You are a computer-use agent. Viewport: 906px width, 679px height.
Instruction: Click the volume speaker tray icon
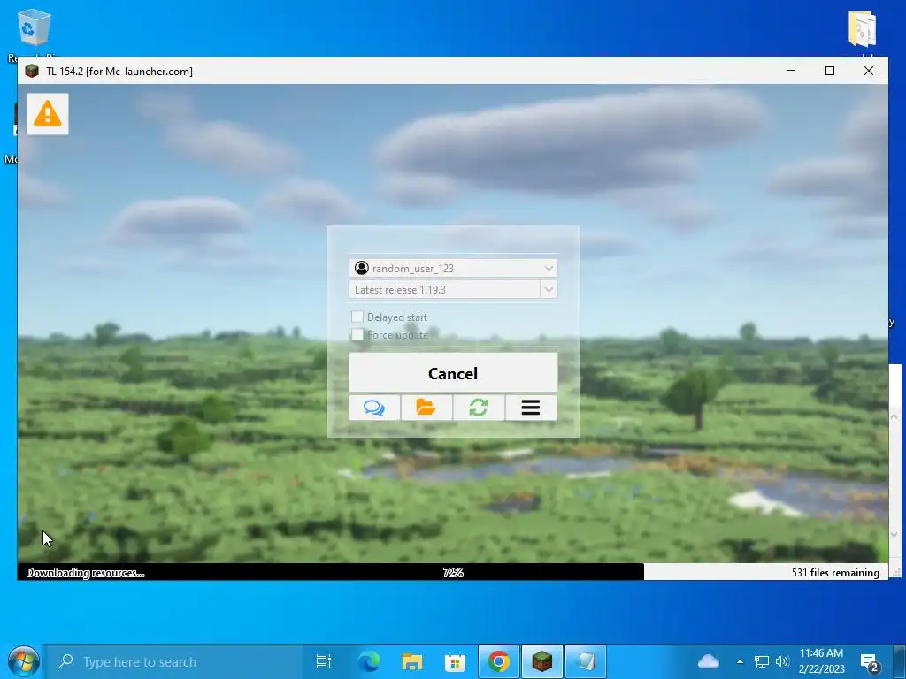pos(782,661)
